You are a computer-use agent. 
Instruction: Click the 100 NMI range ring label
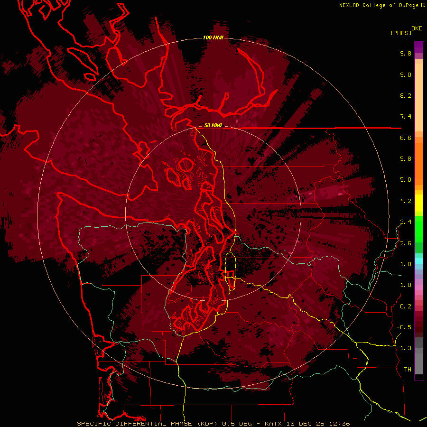pos(213,37)
